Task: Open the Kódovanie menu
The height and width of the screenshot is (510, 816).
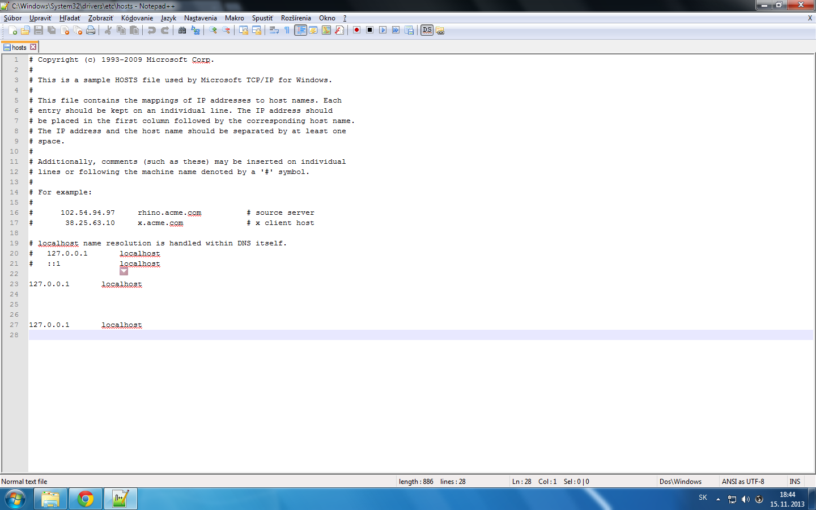Action: (137, 18)
